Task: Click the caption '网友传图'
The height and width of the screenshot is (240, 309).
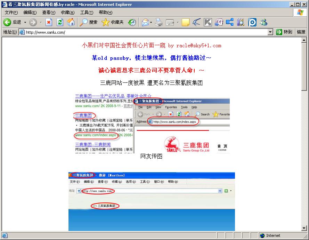Action: click(151, 157)
